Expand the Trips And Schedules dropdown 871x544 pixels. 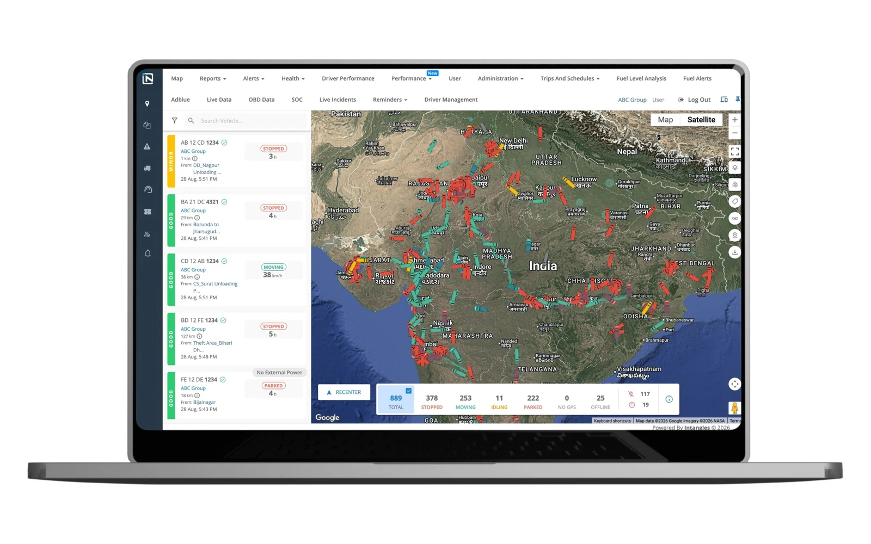(x=570, y=78)
